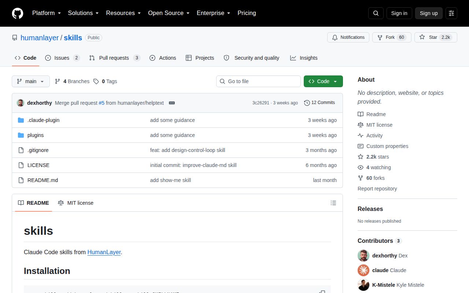
Task: Open the Releases heading link
Action: (x=370, y=209)
